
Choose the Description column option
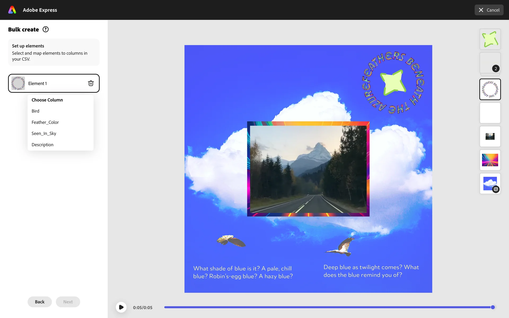coord(42,145)
